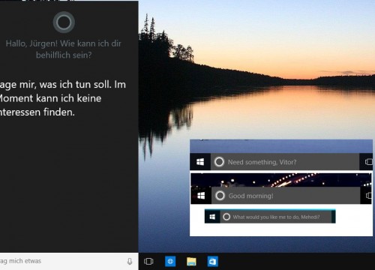Click the Windows Start logo beside 'Good morning!'
The image size is (375, 270).
(201, 196)
